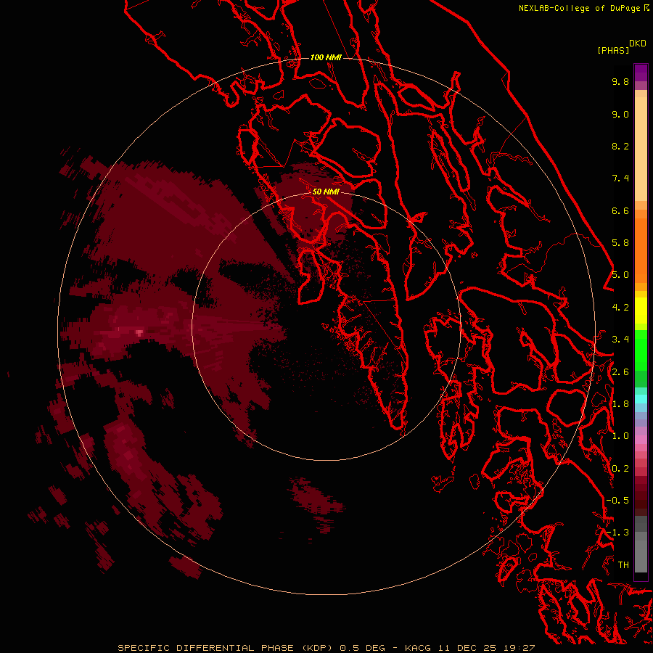Click the 9.0 value on the color scale
The height and width of the screenshot is (653, 653).
coord(620,114)
